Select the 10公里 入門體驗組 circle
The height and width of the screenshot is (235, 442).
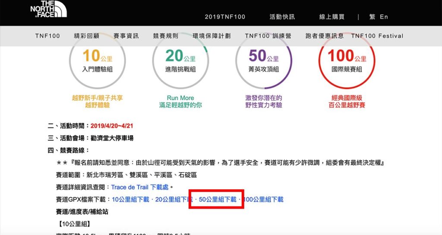97,60
